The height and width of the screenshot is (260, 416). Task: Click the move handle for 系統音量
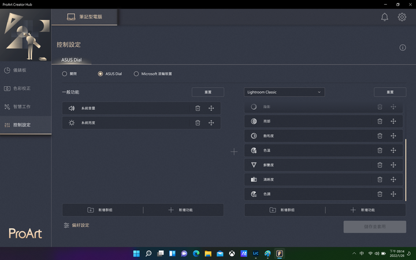pos(211,108)
